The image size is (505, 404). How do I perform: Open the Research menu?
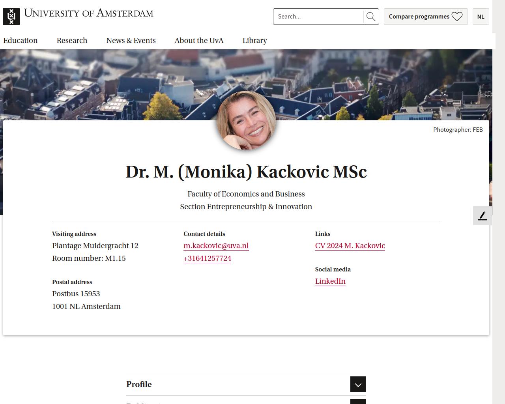tap(72, 41)
